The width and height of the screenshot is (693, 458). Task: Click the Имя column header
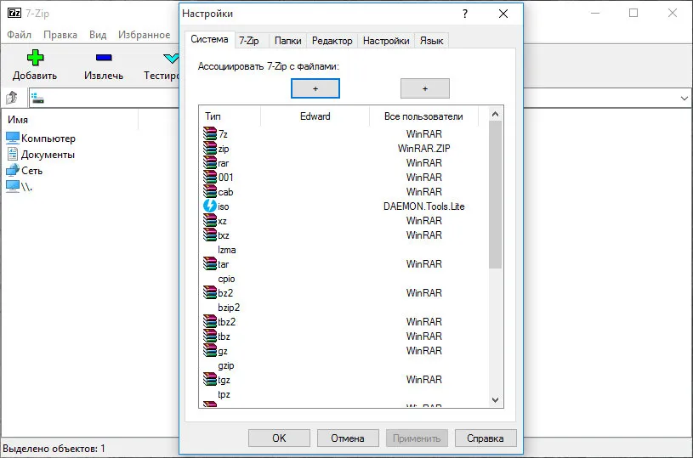(x=71, y=120)
